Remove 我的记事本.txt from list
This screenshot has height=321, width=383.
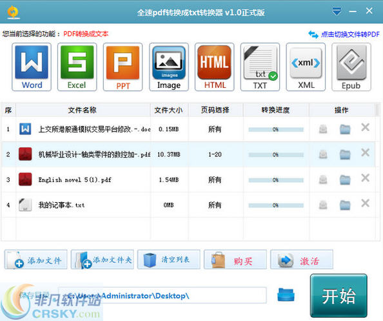[365, 203]
